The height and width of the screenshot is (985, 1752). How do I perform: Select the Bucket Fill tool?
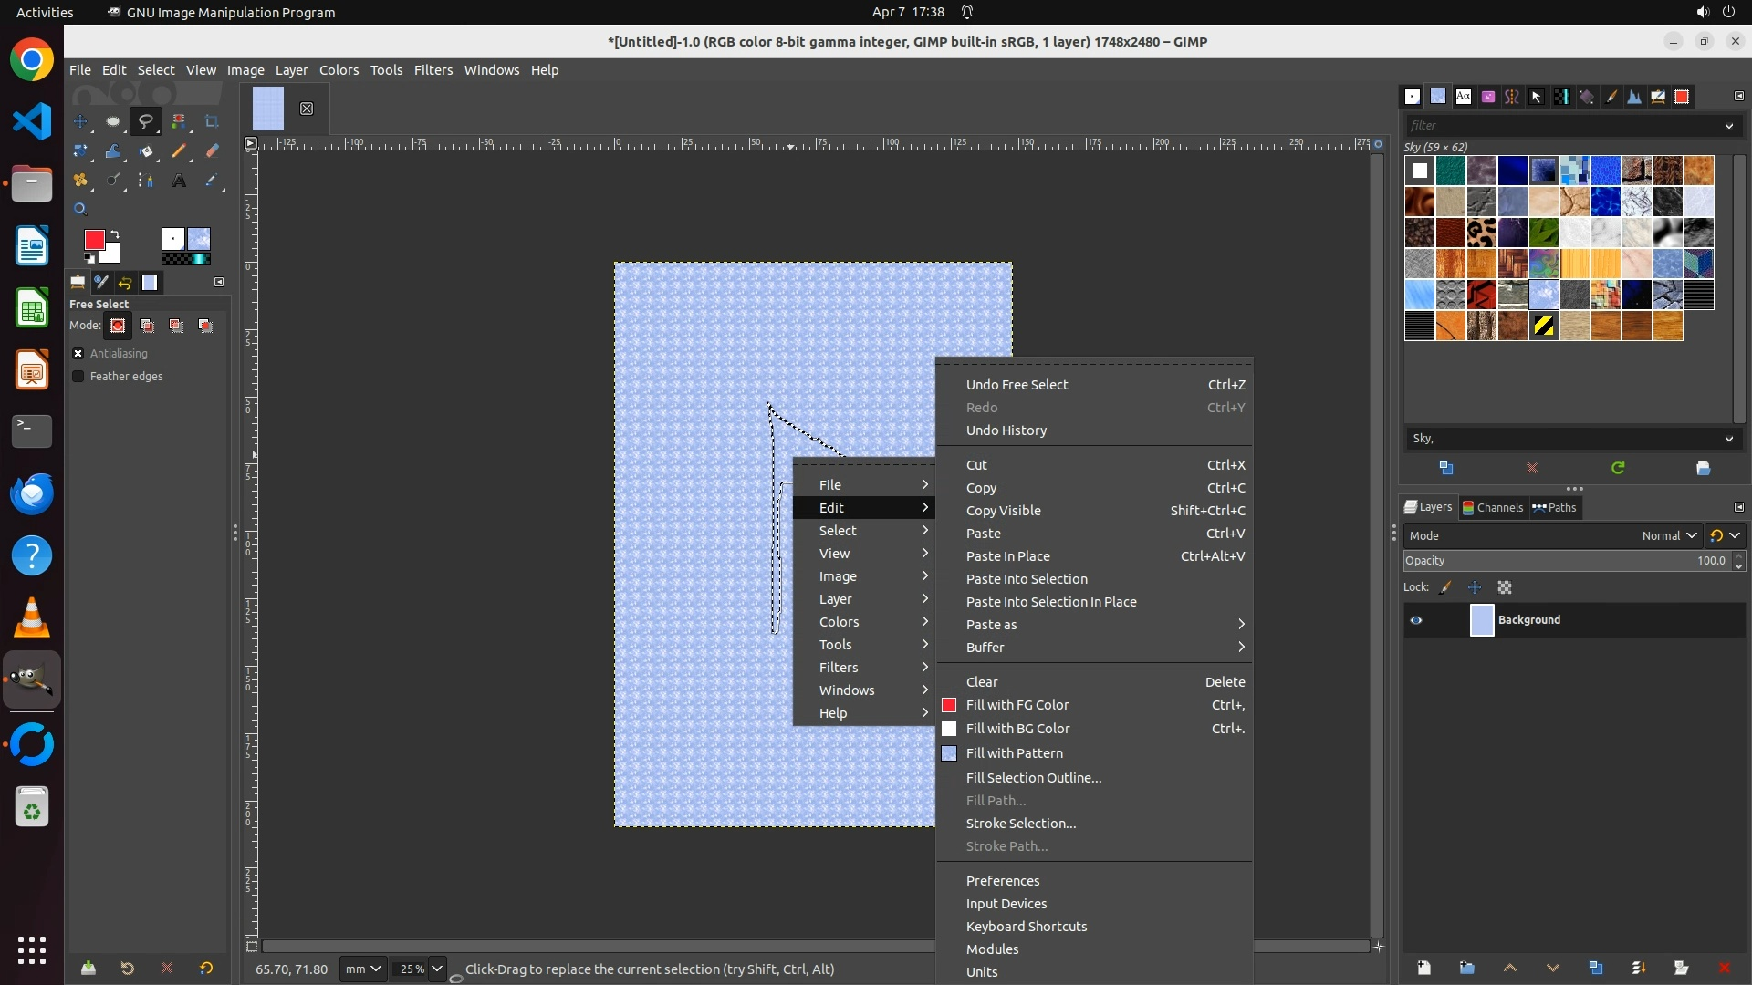pos(146,151)
